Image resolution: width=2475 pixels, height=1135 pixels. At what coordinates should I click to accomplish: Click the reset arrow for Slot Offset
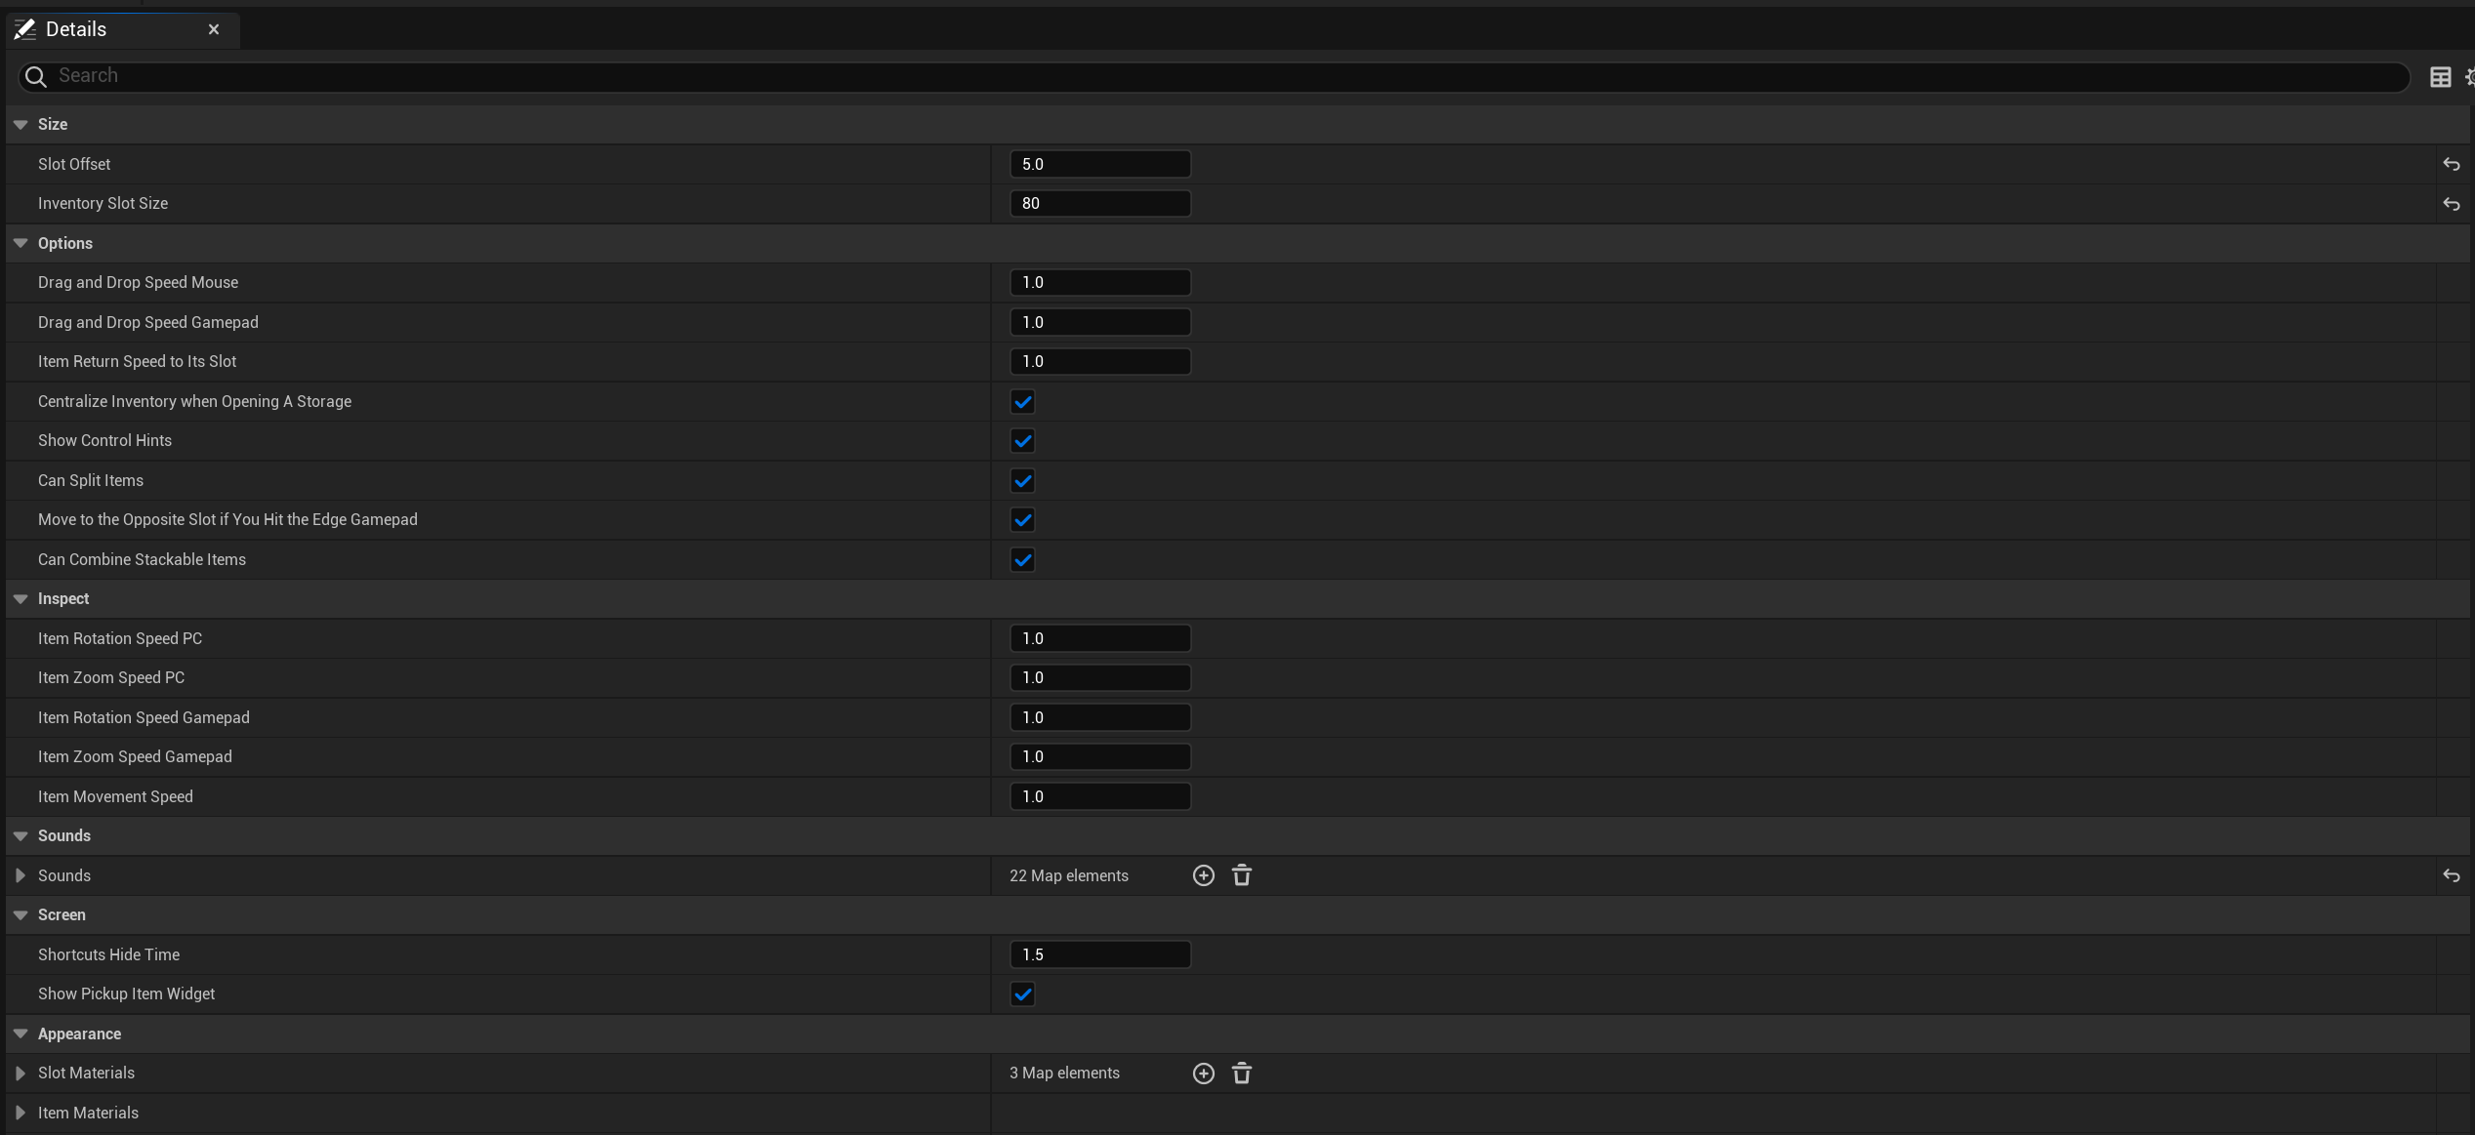(x=2452, y=164)
